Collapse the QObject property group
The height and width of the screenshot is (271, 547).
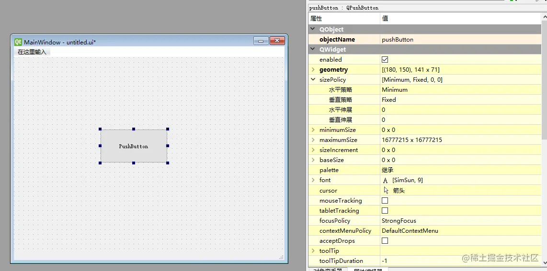[313, 29]
